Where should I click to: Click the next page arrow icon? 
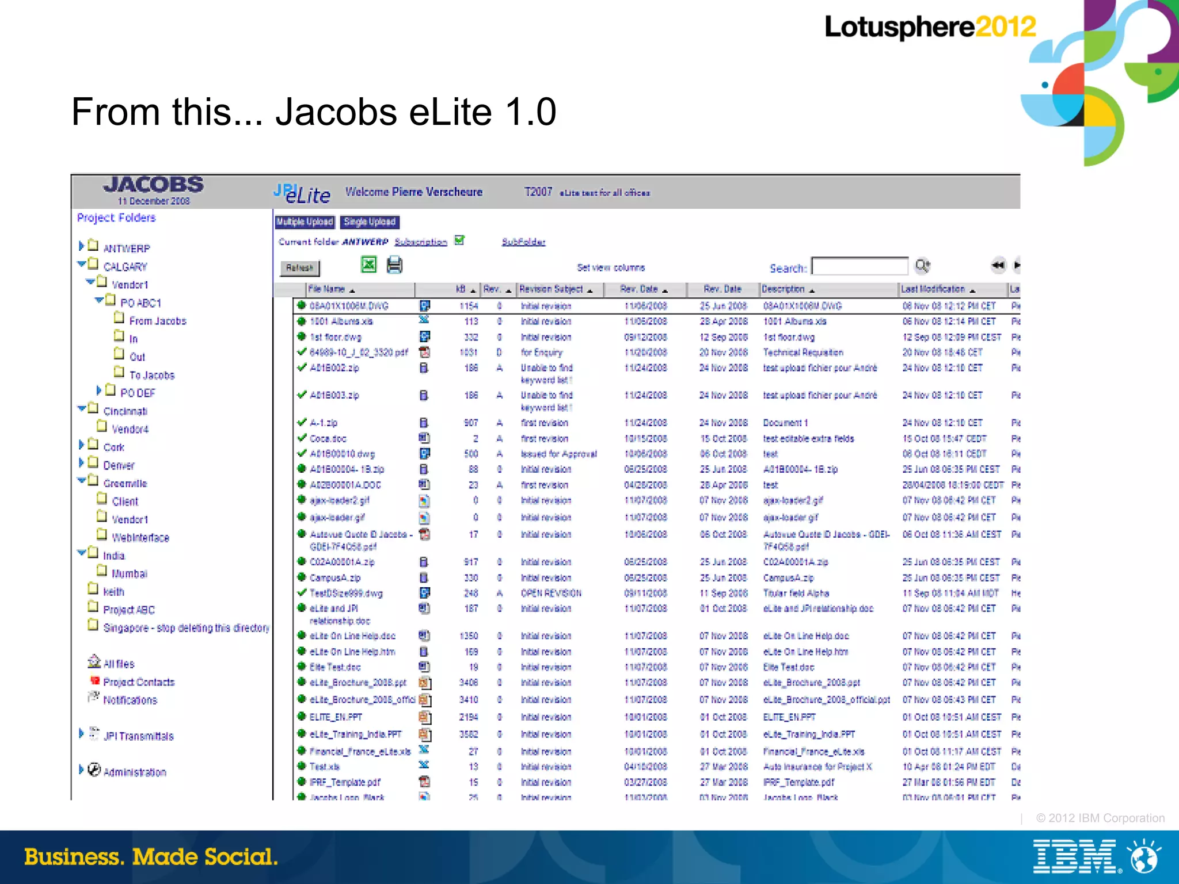coord(1017,265)
